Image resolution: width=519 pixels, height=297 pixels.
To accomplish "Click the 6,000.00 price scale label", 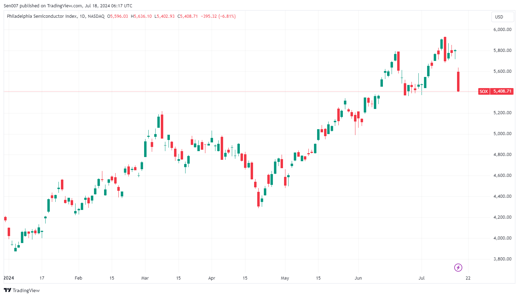I will (x=502, y=30).
